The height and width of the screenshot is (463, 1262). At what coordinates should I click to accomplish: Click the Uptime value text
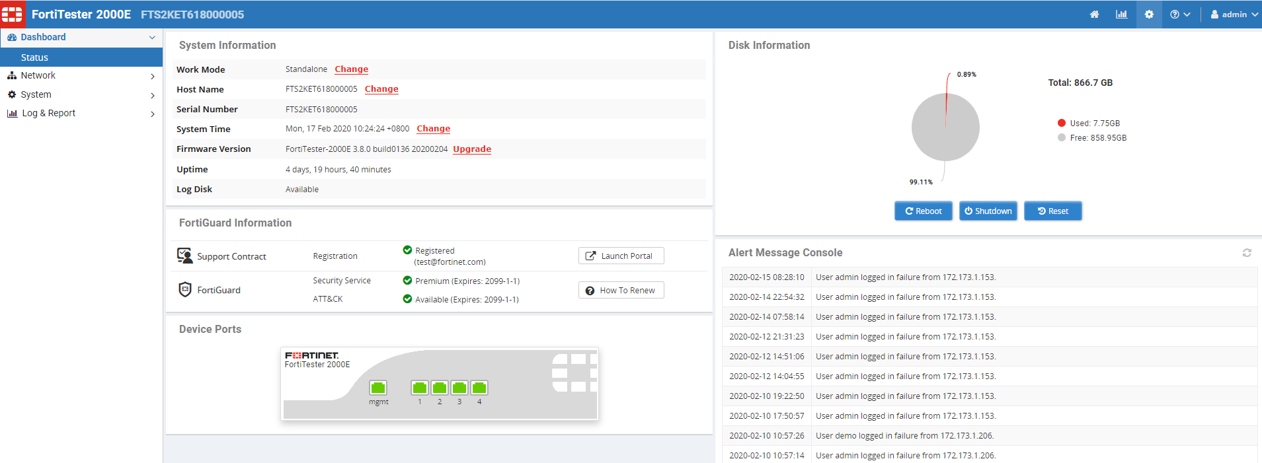338,170
